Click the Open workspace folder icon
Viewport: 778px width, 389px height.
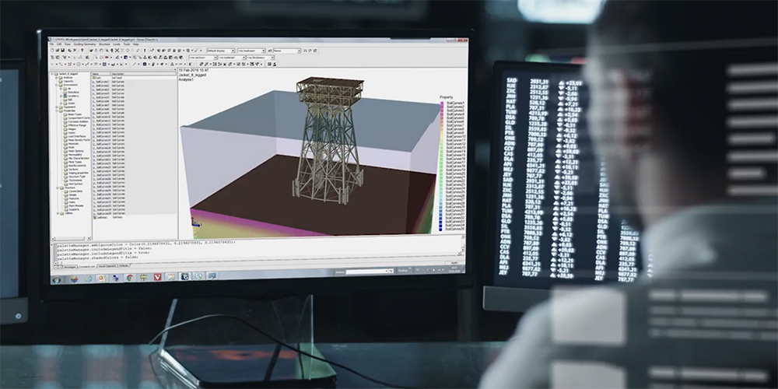click(x=58, y=50)
